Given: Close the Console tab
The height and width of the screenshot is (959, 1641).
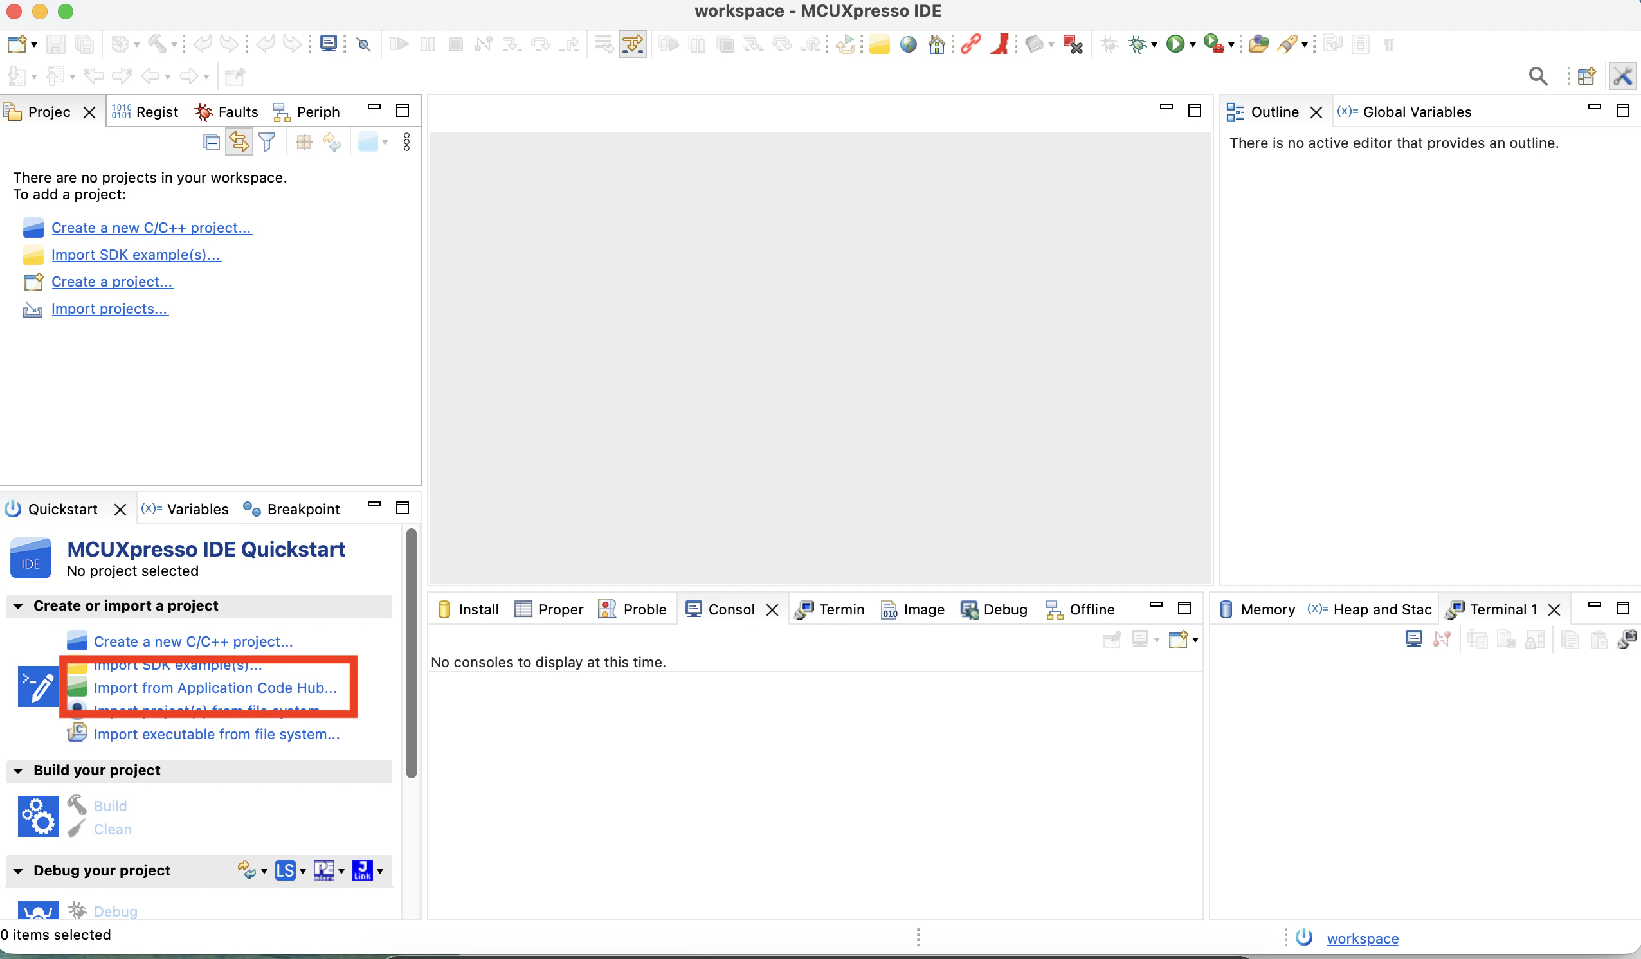Looking at the screenshot, I should pos(772,610).
